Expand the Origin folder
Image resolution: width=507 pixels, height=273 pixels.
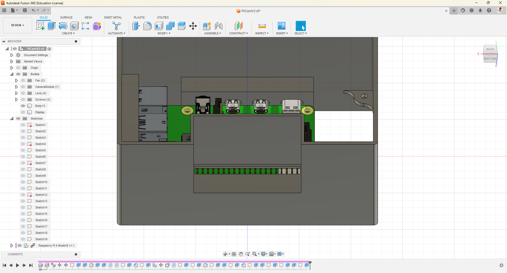click(12, 68)
